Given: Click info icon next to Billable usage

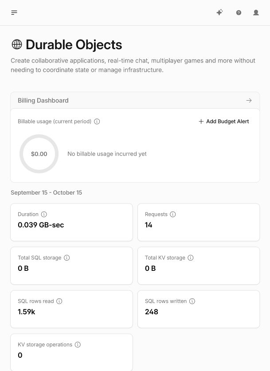Looking at the screenshot, I should point(97,121).
